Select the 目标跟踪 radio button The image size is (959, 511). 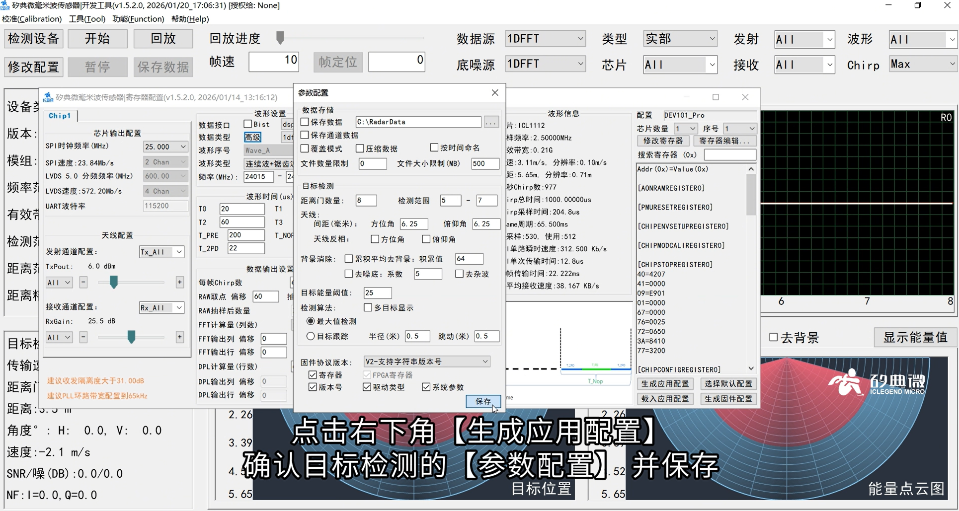pyautogui.click(x=311, y=336)
